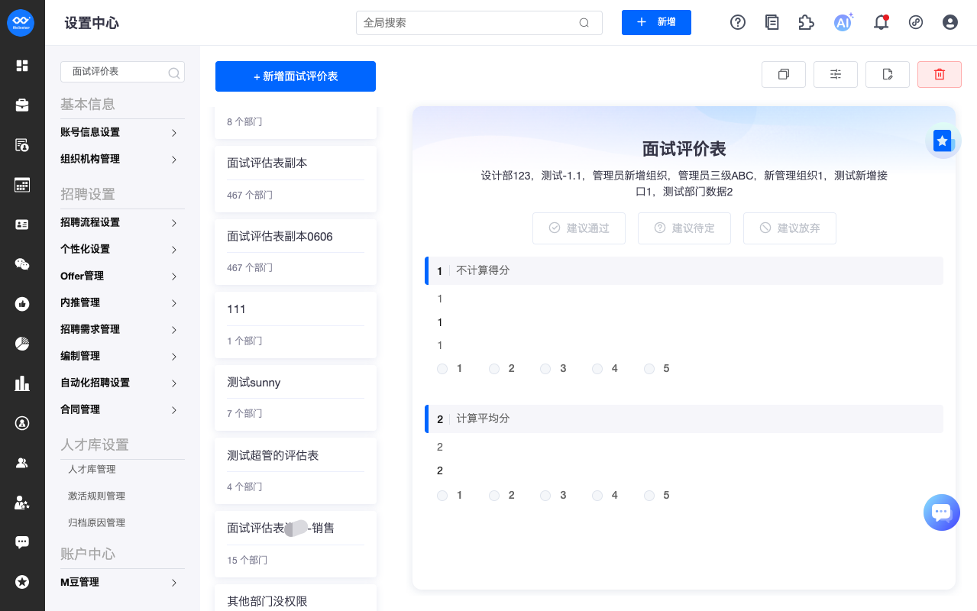Screen dimensions: 977x611
Task: Expand 账号信息设置 menu
Action: (122, 132)
